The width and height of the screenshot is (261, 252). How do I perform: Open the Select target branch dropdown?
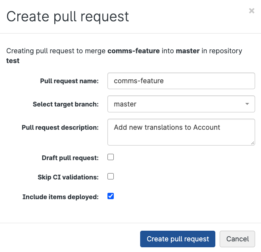(x=181, y=104)
